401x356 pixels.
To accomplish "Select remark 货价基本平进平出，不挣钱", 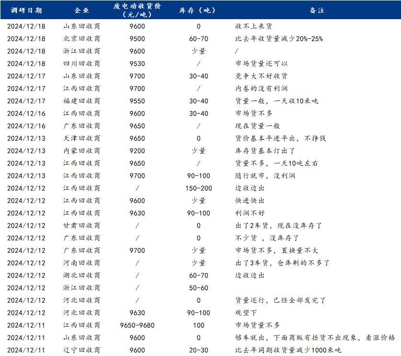I will click(x=280, y=138).
